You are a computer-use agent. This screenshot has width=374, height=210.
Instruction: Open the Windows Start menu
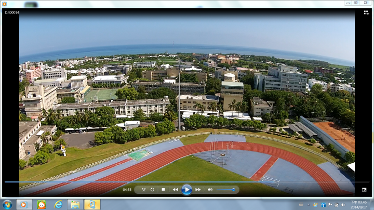click(x=7, y=204)
